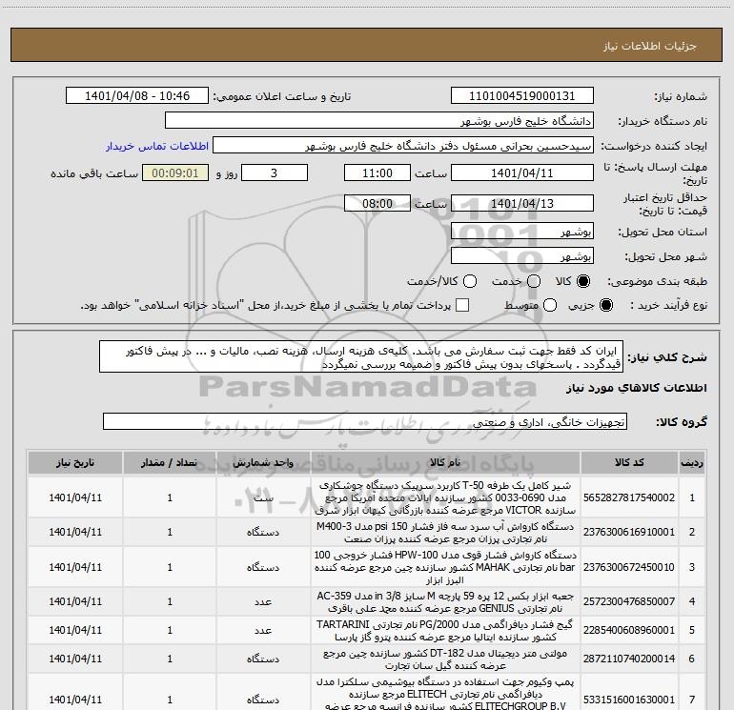Click product code 5331516001630001
734x710 pixels.
[x=629, y=700]
